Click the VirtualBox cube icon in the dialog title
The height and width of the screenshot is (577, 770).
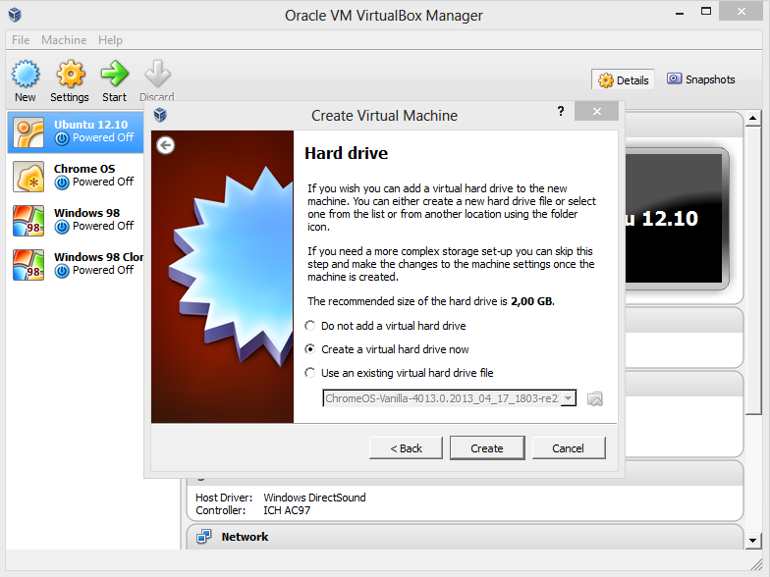tap(160, 115)
